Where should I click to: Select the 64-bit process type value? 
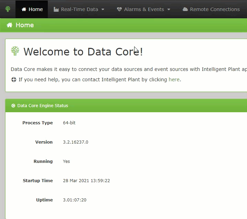tap(69, 123)
